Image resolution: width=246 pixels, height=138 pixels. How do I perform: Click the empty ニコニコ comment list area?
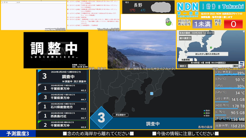coord(34,16)
